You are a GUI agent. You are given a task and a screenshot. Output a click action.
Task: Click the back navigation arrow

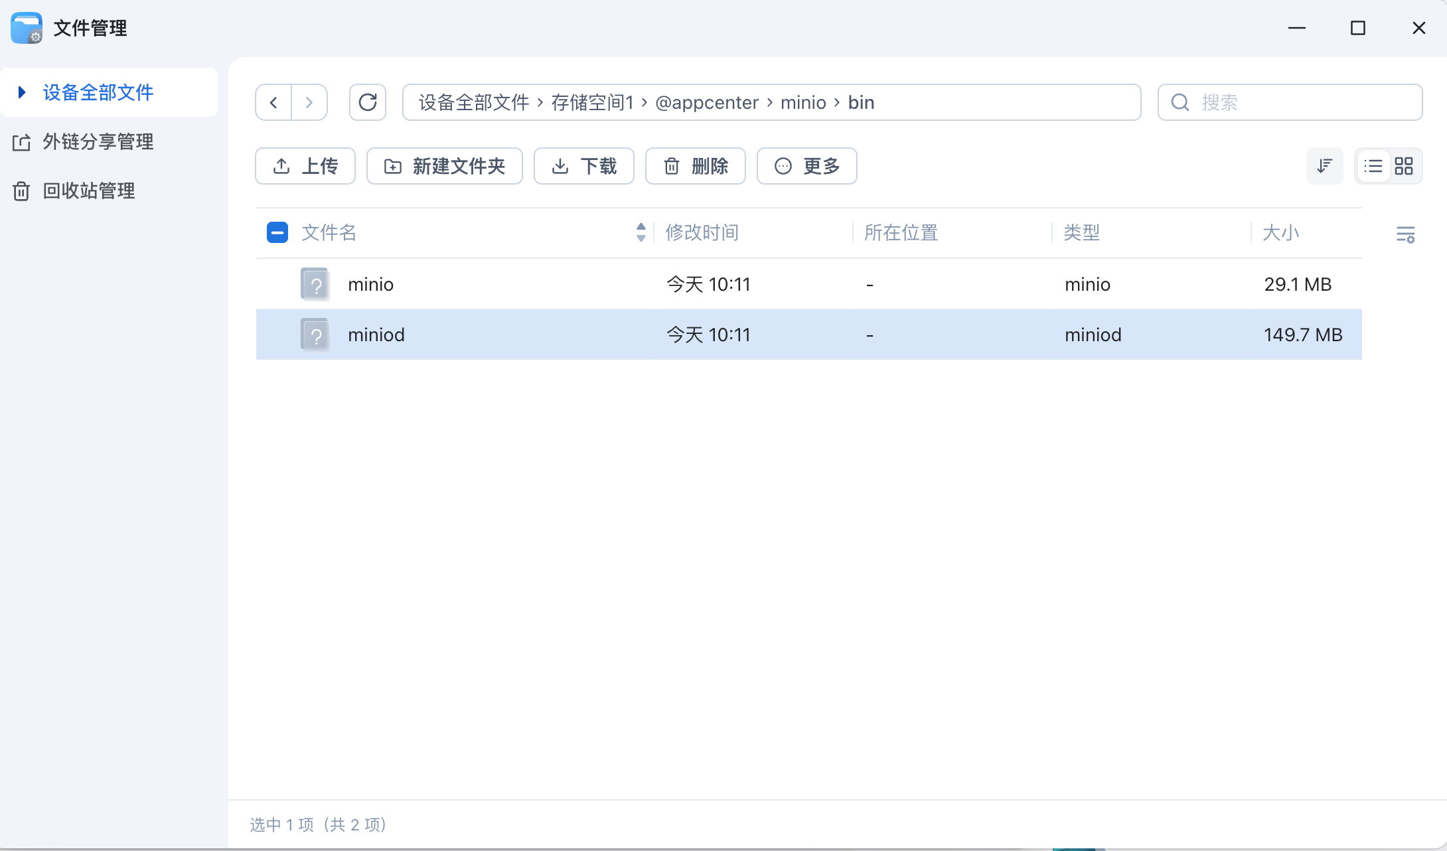pos(273,102)
